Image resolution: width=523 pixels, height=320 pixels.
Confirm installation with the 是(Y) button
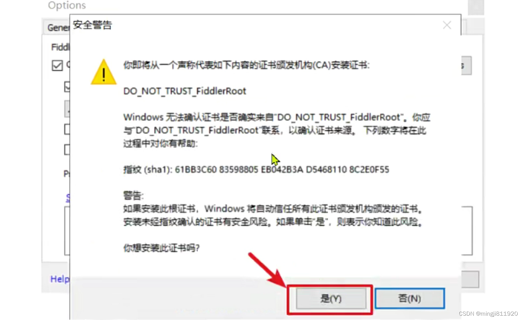click(331, 298)
